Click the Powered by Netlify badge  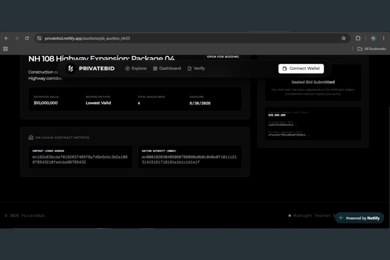tap(360, 218)
